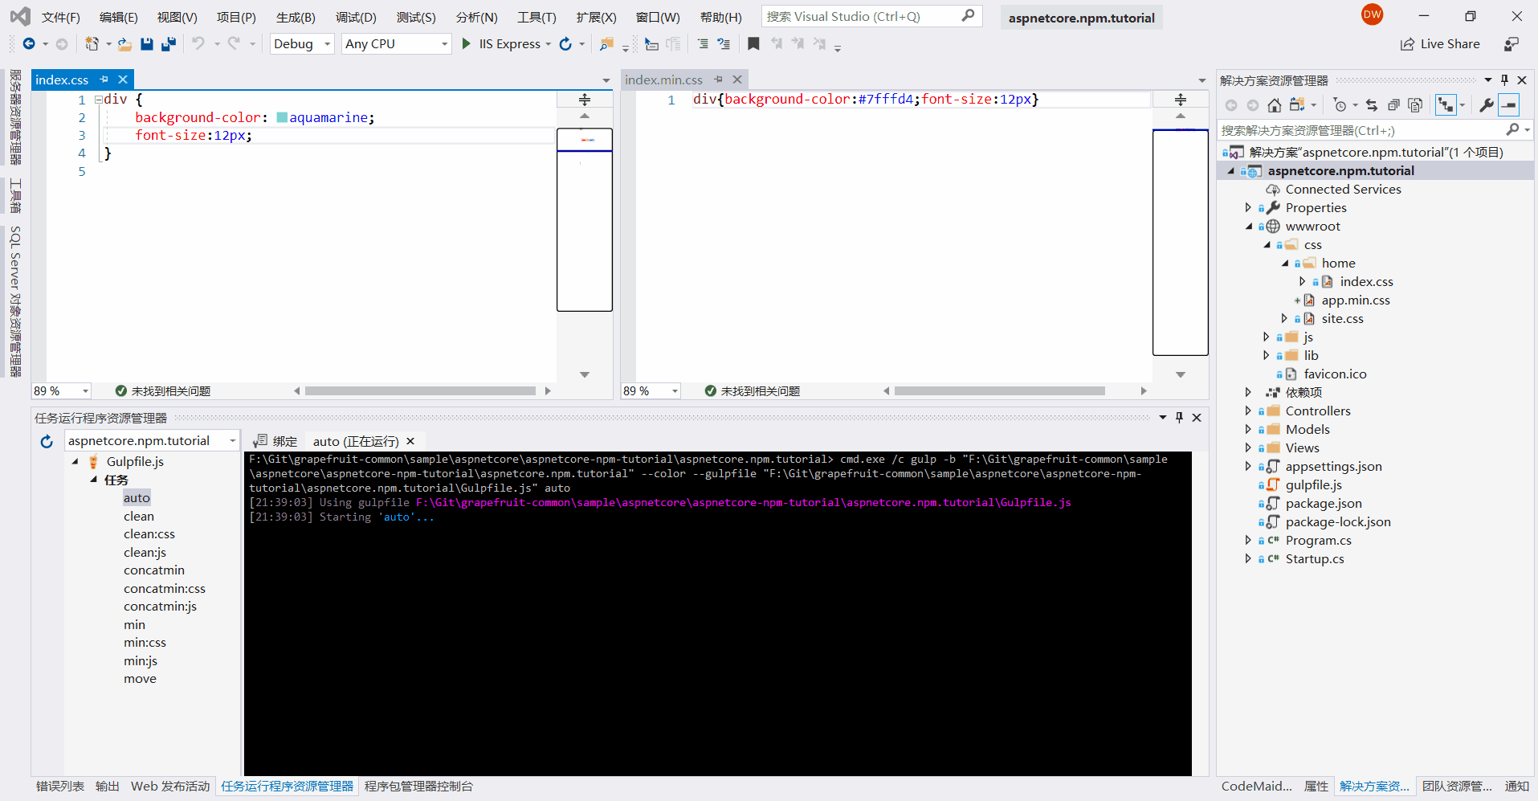Click the Live Share label

click(1450, 44)
